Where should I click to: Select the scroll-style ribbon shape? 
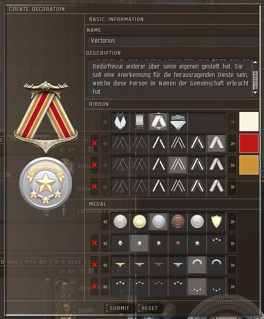(x=139, y=122)
